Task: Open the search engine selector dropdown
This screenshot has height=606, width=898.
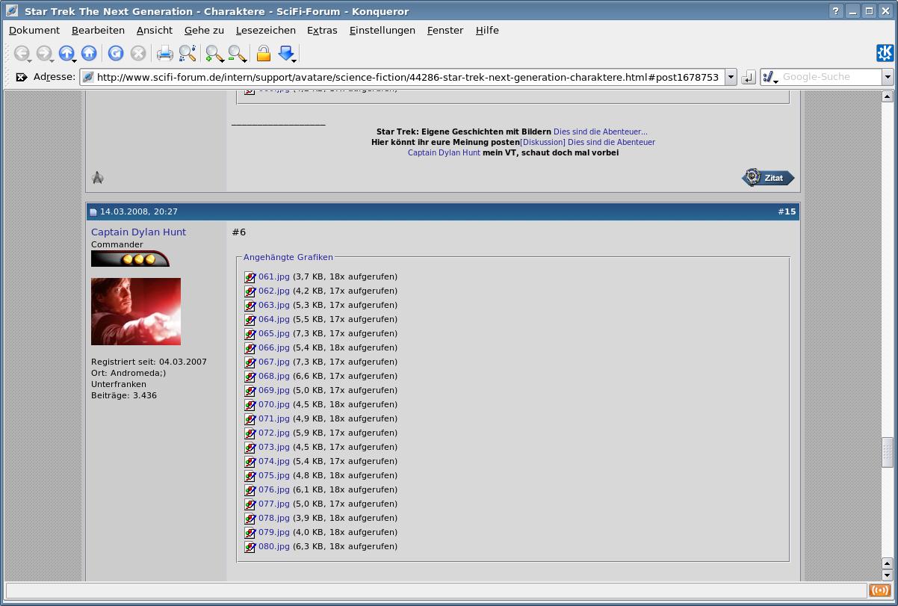Action: 770,77
